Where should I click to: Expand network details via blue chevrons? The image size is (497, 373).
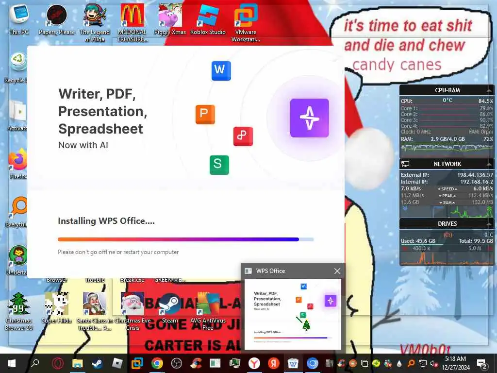click(405, 209)
